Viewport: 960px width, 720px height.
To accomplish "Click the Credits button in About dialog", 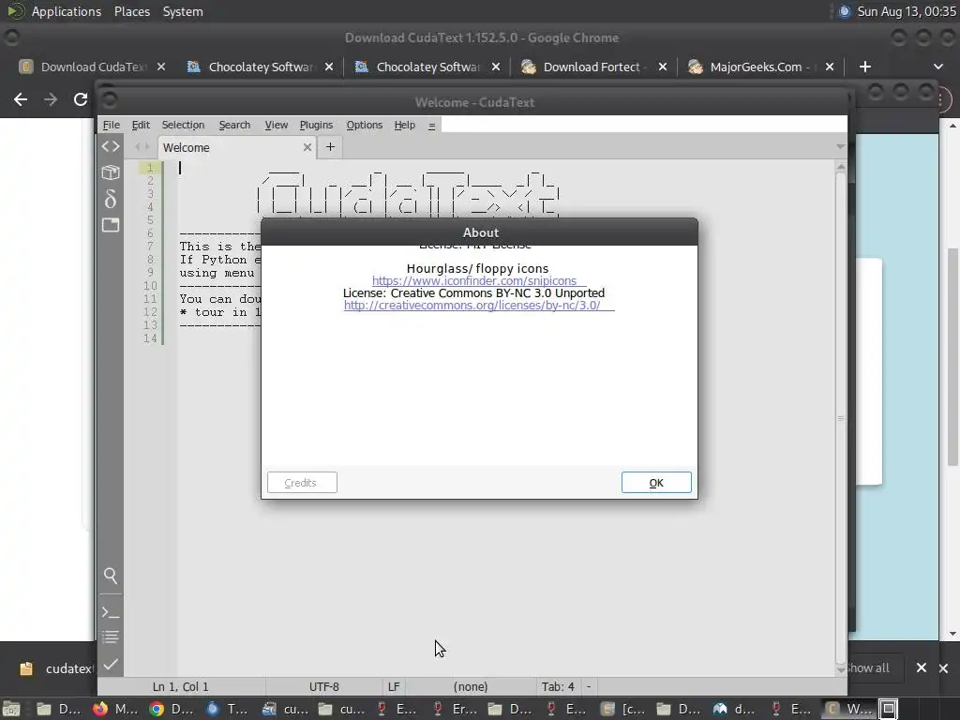I will [x=302, y=483].
